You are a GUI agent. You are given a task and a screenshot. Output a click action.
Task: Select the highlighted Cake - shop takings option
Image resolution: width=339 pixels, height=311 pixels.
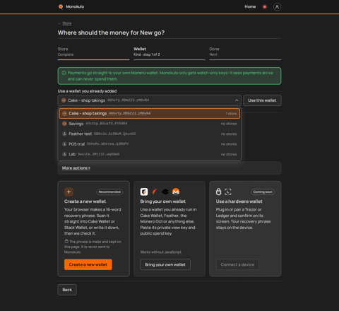tap(149, 114)
